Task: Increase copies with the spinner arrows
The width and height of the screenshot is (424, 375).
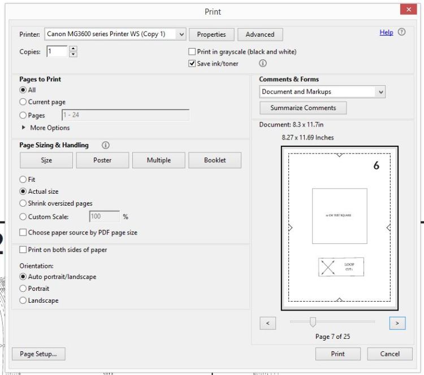Action: 72,49
